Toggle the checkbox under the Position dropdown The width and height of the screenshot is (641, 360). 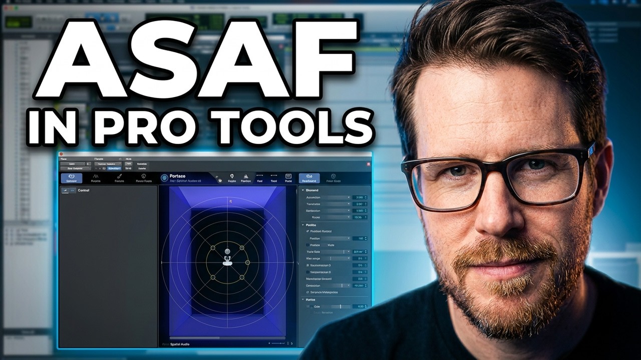pos(307,245)
